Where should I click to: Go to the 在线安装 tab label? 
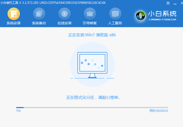[x=65, y=23]
